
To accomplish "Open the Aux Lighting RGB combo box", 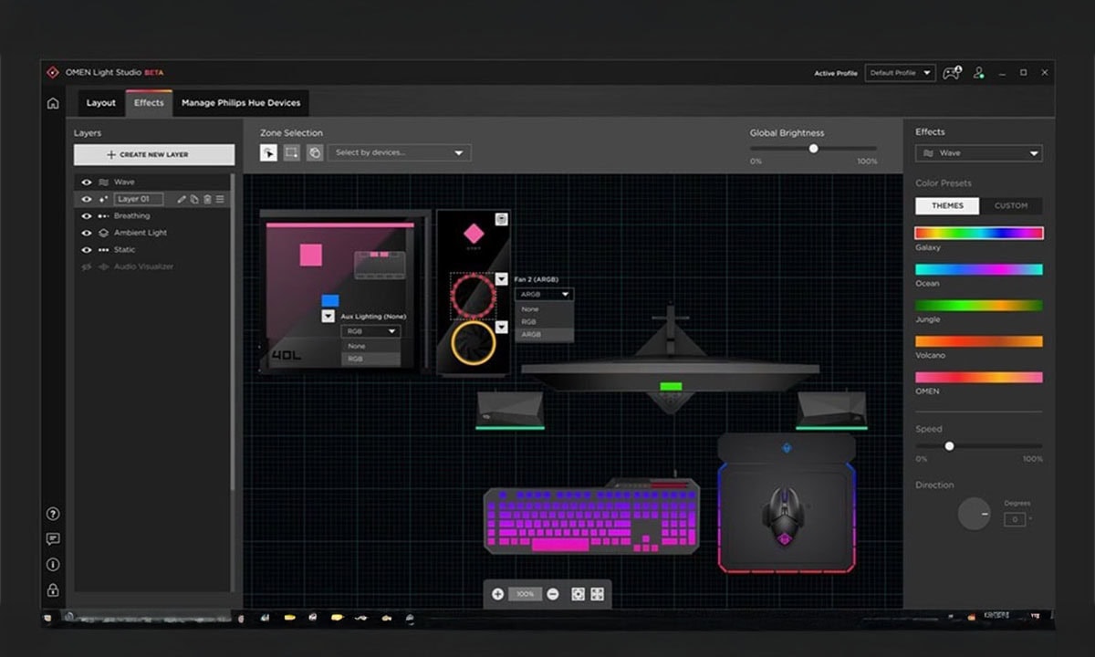I will point(370,331).
